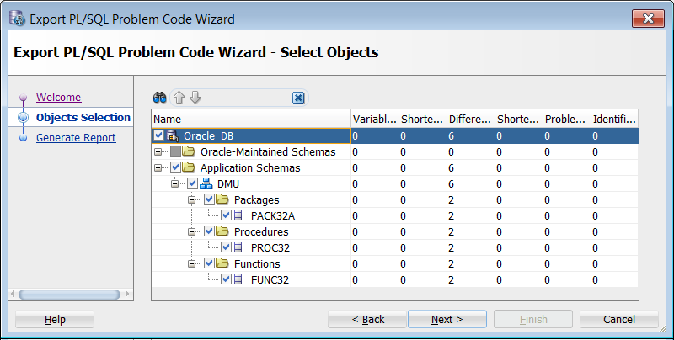Viewport: 674px width, 340px height.
Task: Click the Differe... value 2 in FUNC32 row
Action: pyautogui.click(x=451, y=280)
